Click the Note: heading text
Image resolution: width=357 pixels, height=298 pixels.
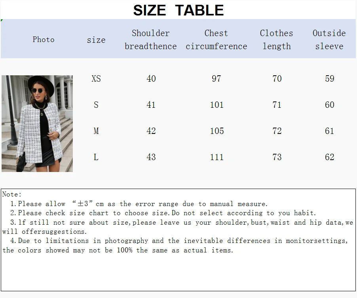(12, 195)
